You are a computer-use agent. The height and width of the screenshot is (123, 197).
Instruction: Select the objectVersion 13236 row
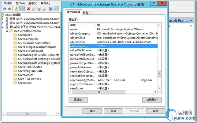coord(113,46)
